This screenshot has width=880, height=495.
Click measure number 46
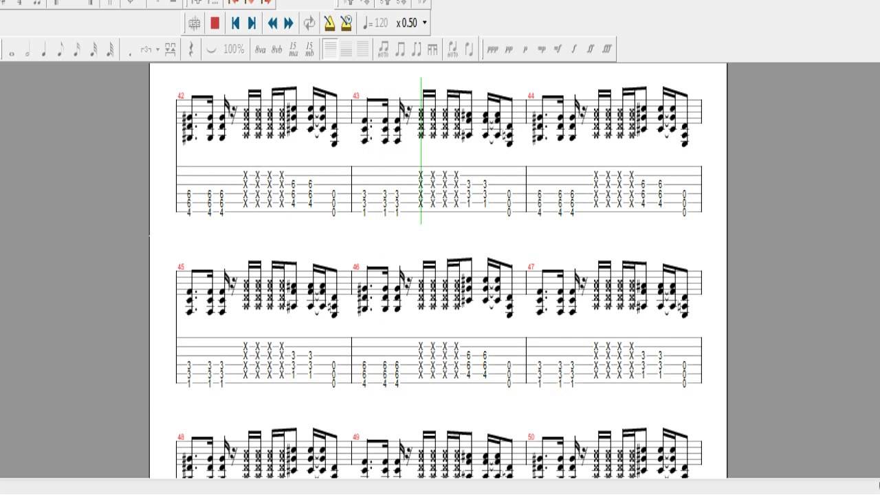pos(356,267)
